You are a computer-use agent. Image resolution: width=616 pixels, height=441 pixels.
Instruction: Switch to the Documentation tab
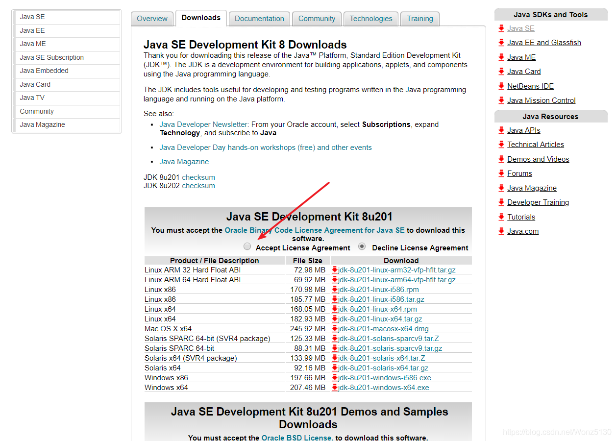click(x=259, y=18)
